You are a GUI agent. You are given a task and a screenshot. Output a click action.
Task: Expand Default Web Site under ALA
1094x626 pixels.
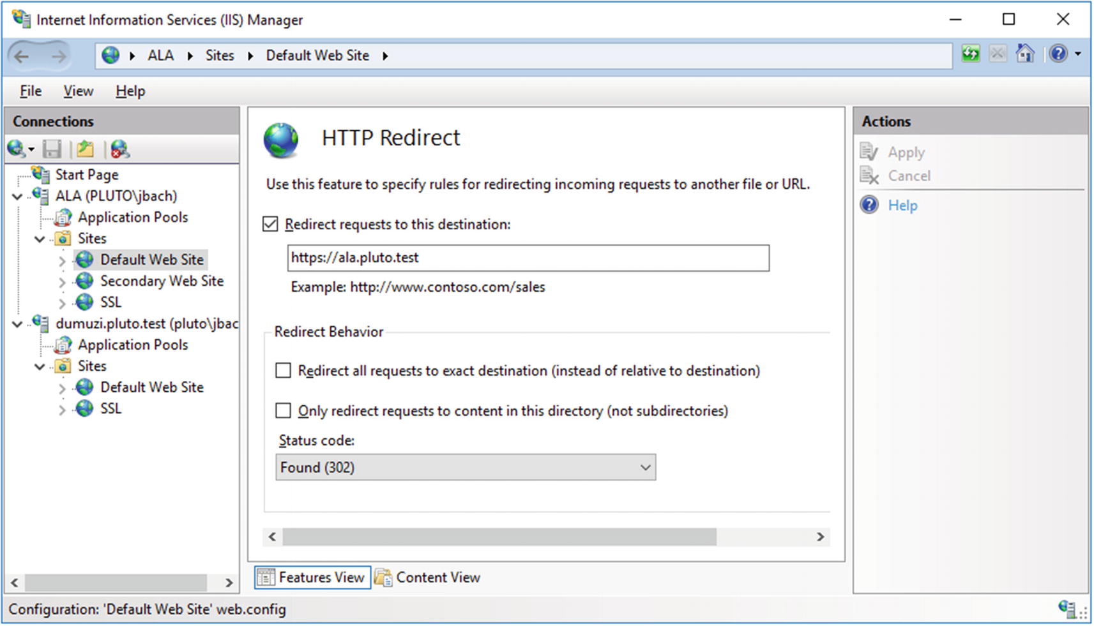[62, 260]
